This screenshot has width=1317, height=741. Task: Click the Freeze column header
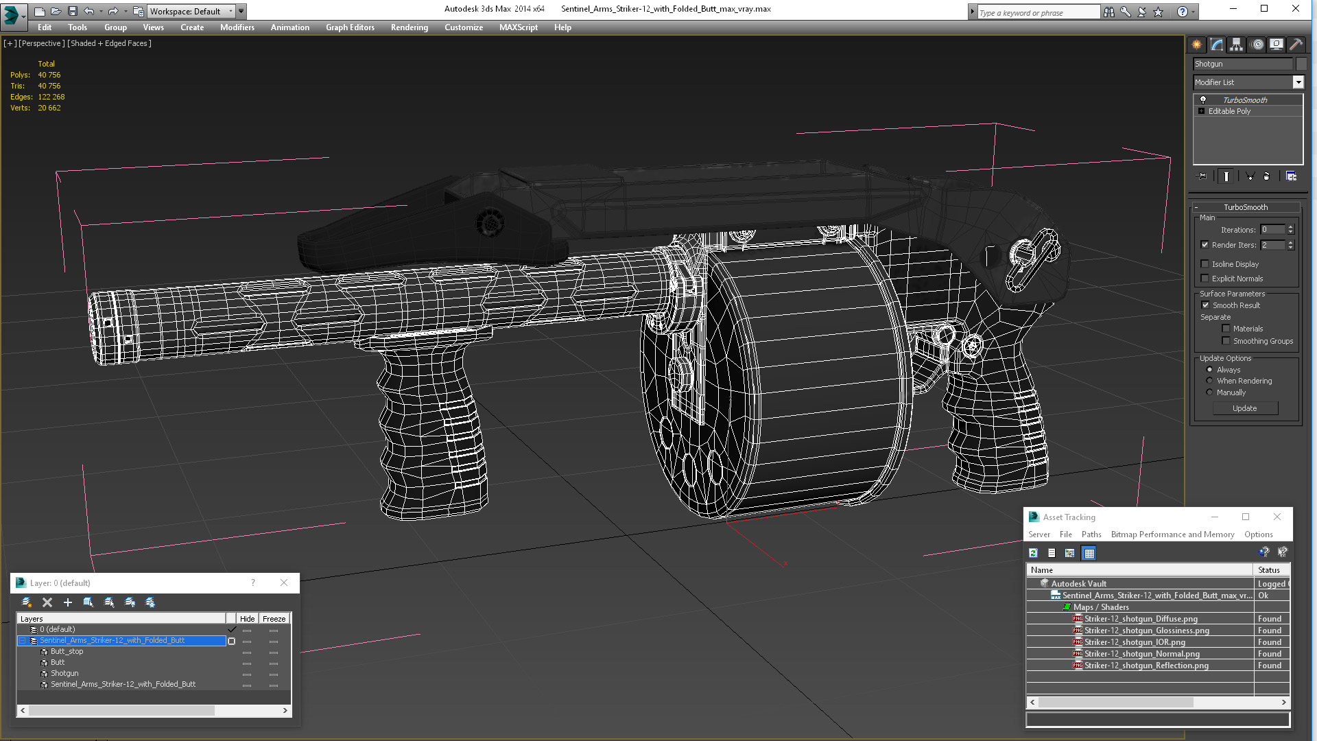click(x=274, y=619)
